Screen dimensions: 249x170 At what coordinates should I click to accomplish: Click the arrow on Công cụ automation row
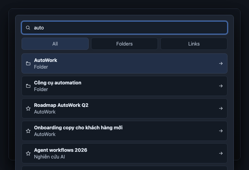coord(221,86)
